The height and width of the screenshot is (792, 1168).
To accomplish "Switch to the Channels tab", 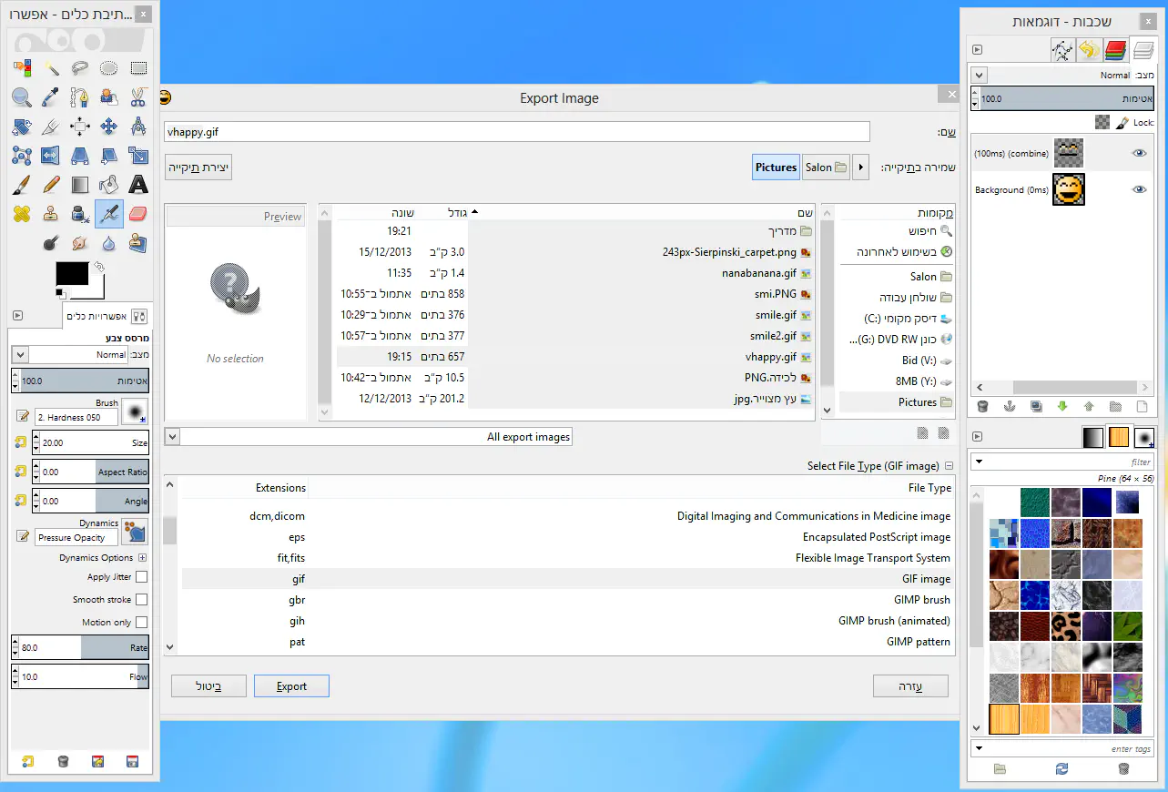I will coord(1115,51).
